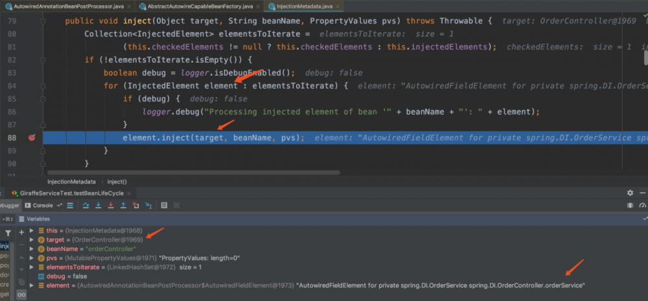Click the inject() breadcrumb
Image resolution: width=648 pixels, height=301 pixels.
click(x=117, y=182)
